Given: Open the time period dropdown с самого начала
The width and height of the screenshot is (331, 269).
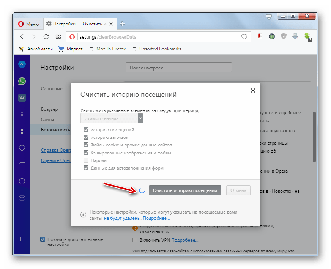Looking at the screenshot, I should pos(112,118).
